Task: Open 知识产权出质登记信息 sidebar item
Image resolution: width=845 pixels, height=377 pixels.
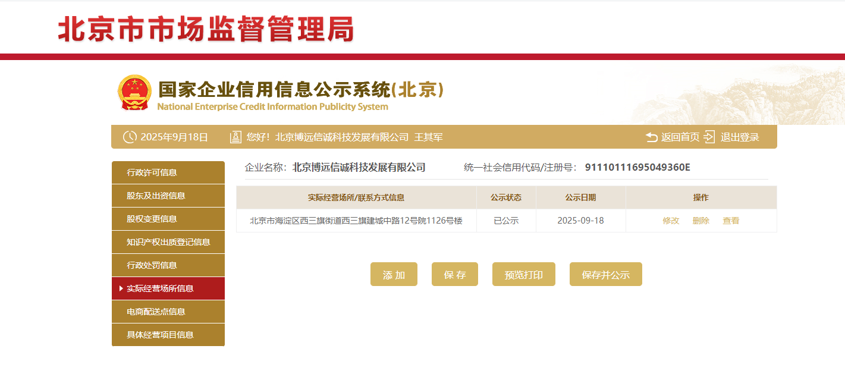Action: click(x=168, y=242)
